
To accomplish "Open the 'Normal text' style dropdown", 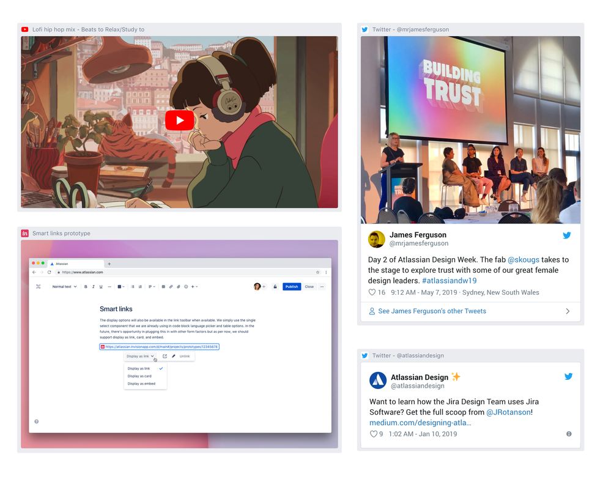I will click(x=64, y=286).
